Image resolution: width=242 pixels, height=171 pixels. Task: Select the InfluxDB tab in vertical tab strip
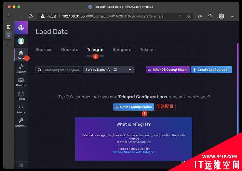pos(8,35)
